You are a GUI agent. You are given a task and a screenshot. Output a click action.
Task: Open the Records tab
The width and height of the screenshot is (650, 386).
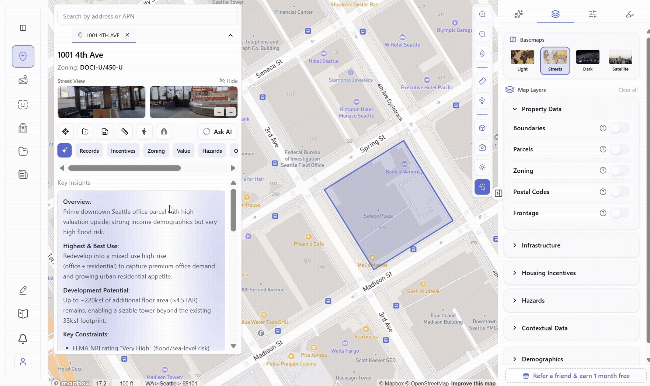89,151
